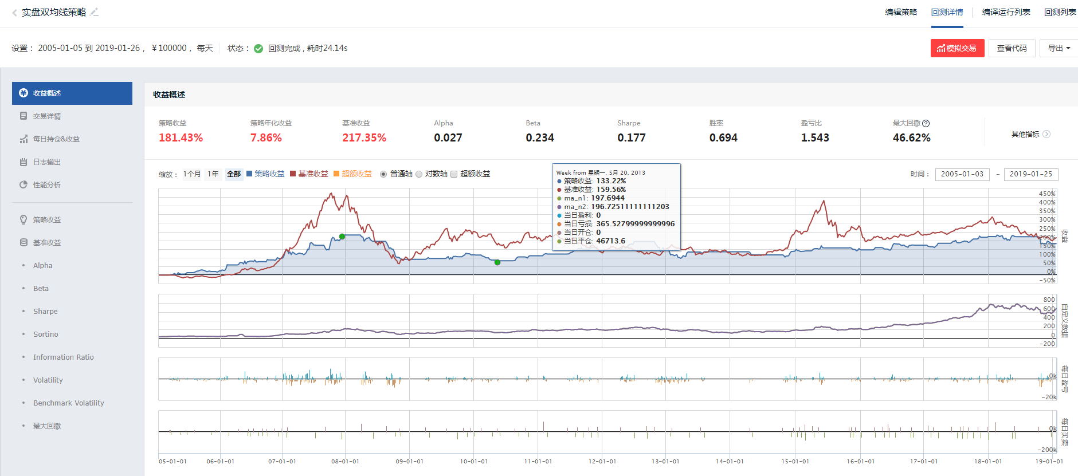Click the chart icon on 模拟交易 button
The width and height of the screenshot is (1078, 476).
[941, 49]
